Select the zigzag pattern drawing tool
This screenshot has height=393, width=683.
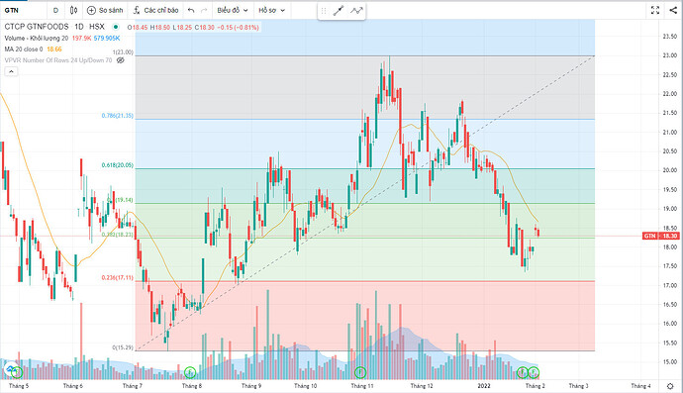pos(356,11)
